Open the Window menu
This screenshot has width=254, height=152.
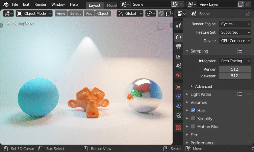(x=58, y=4)
